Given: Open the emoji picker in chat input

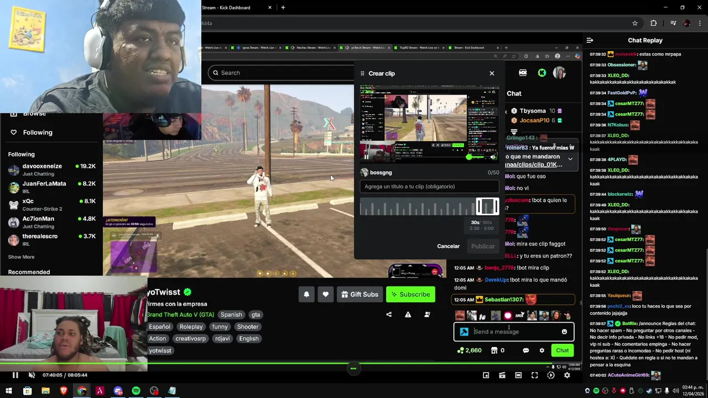Looking at the screenshot, I should tap(564, 332).
